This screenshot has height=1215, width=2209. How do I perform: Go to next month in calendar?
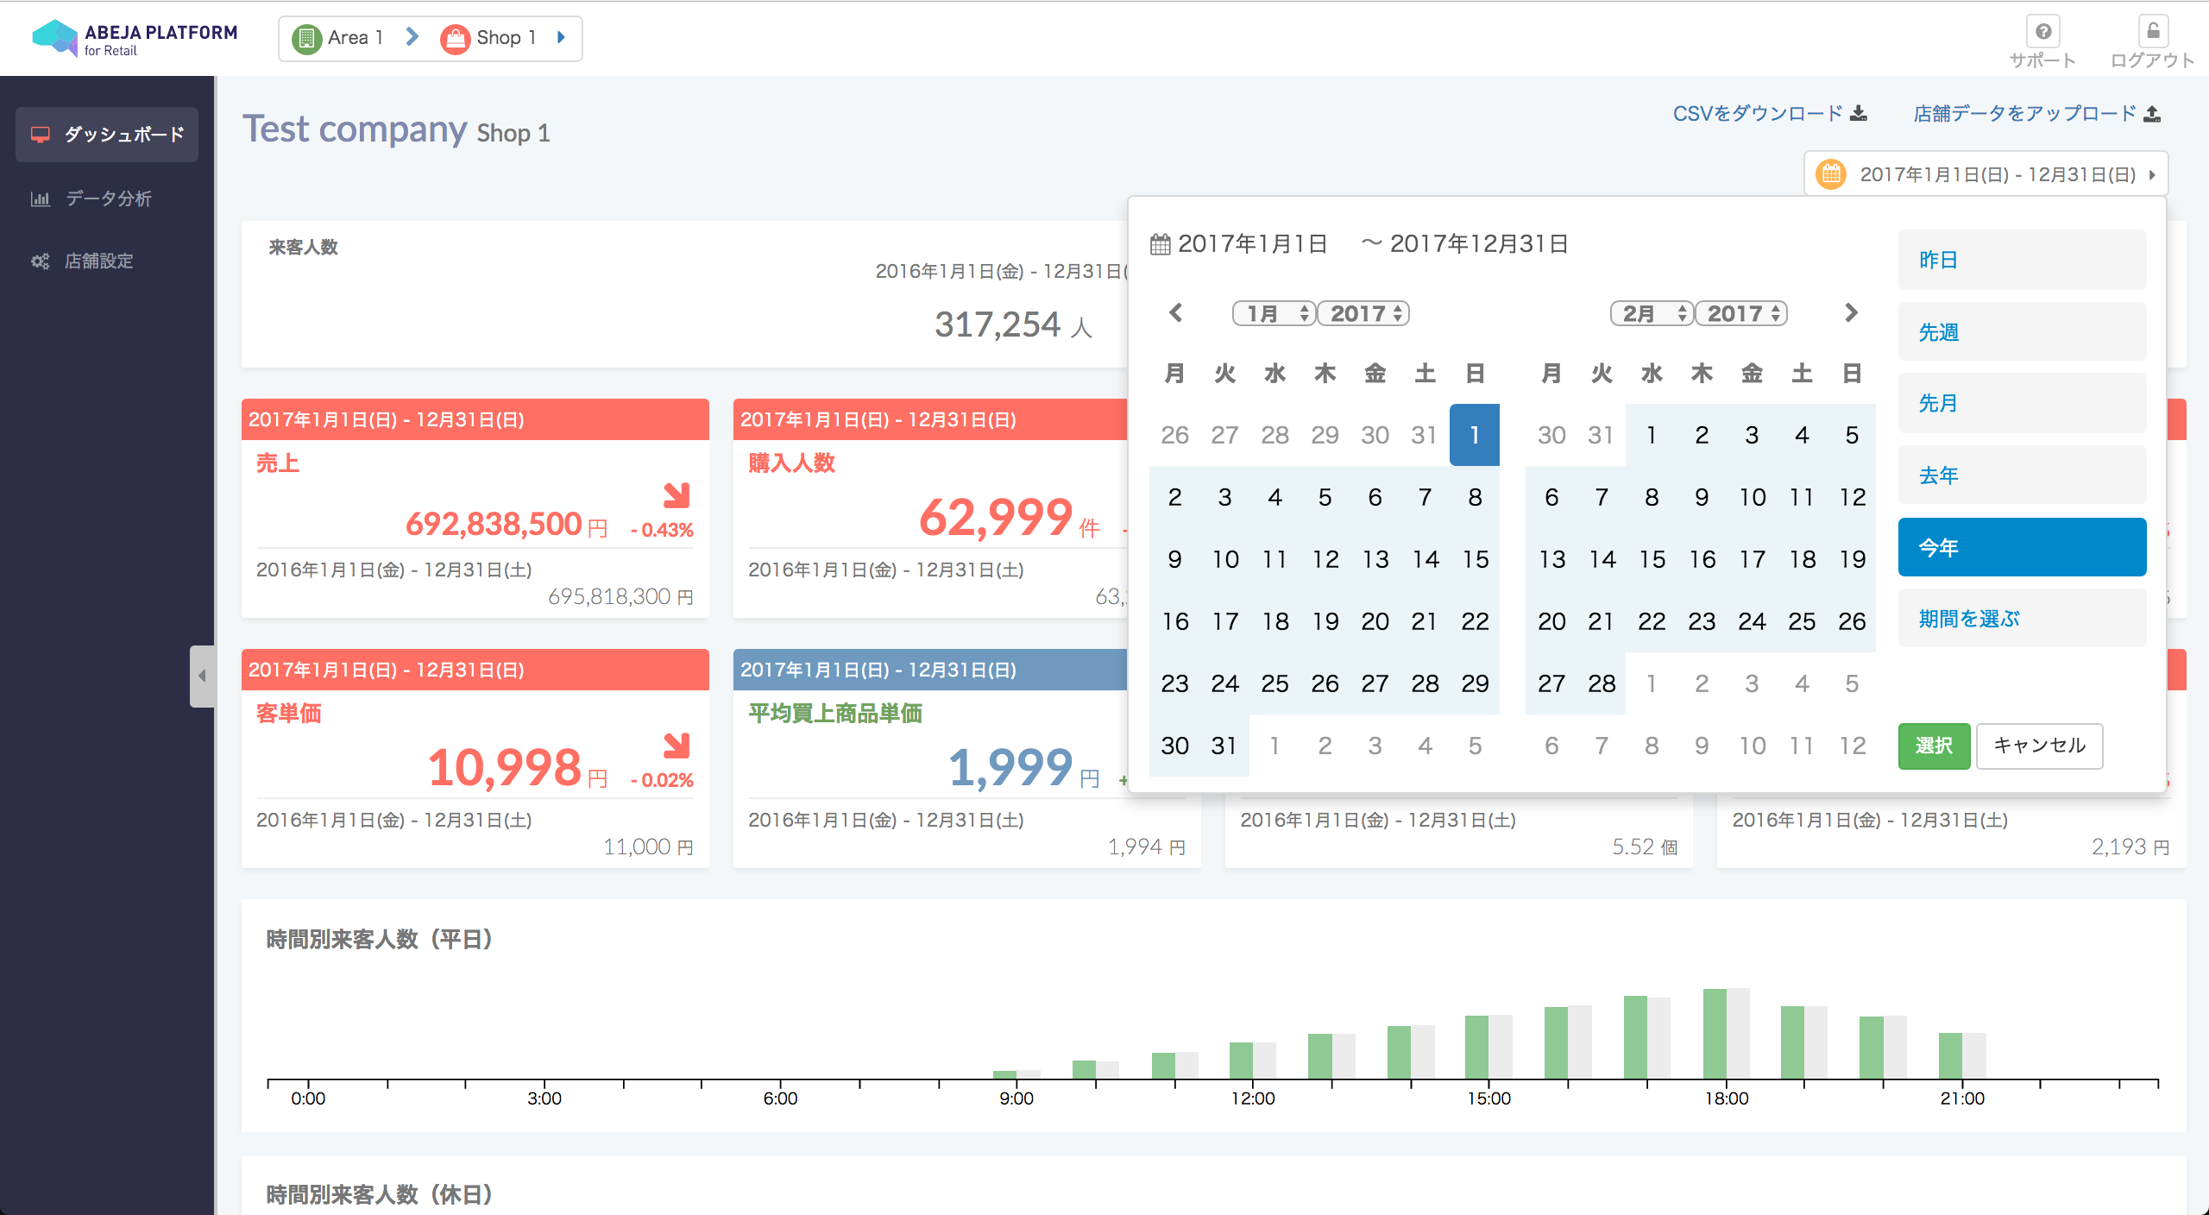1851,312
